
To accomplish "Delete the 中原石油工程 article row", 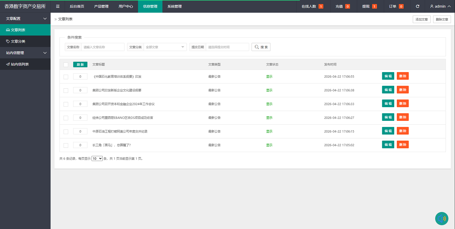I will click(x=402, y=131).
